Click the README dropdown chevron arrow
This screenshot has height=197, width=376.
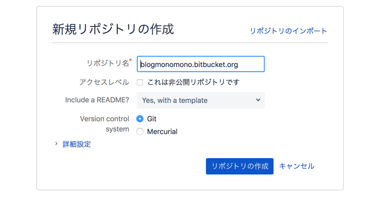point(258,100)
